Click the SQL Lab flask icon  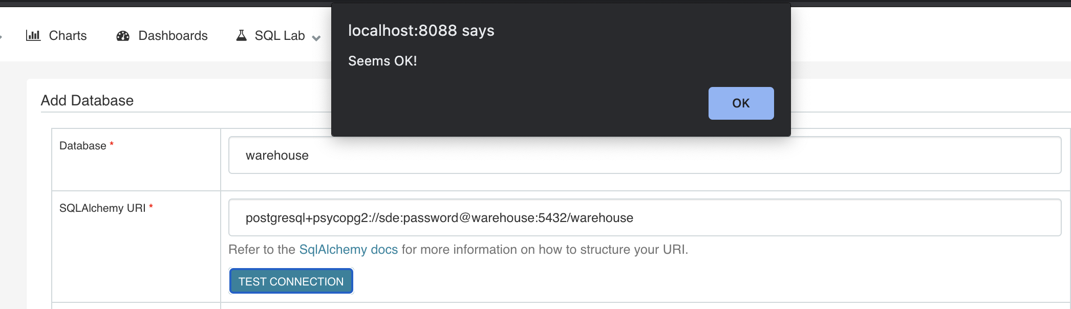tap(241, 35)
